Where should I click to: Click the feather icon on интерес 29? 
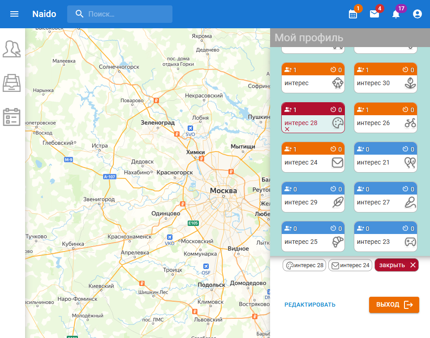coord(338,202)
